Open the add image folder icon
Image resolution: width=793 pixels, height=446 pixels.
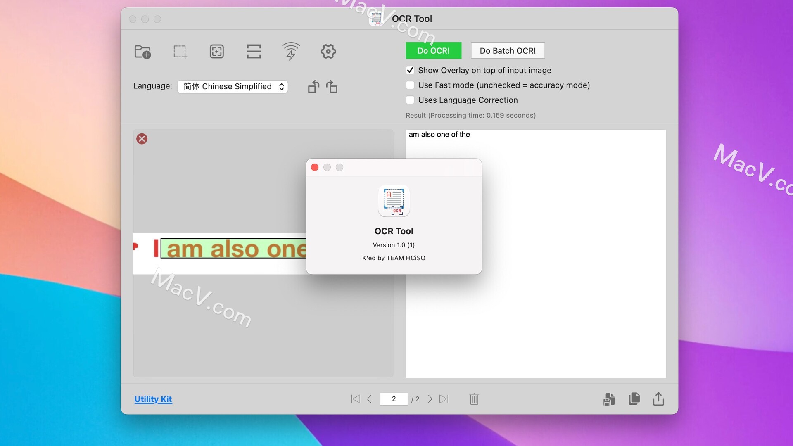[x=142, y=52]
